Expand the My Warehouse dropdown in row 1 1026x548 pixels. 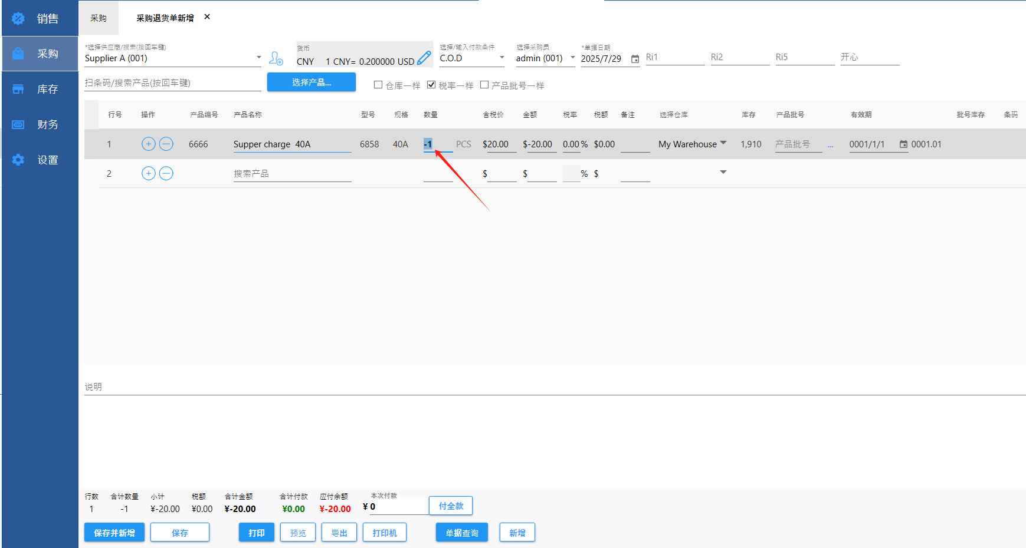tap(723, 143)
